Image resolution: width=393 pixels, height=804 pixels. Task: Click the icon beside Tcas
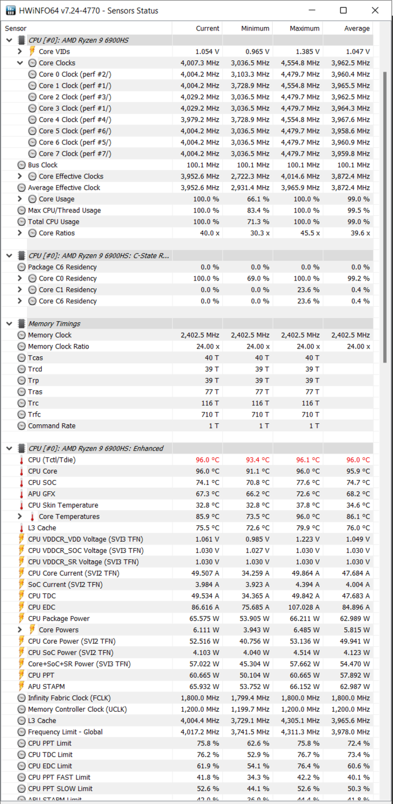click(x=22, y=358)
